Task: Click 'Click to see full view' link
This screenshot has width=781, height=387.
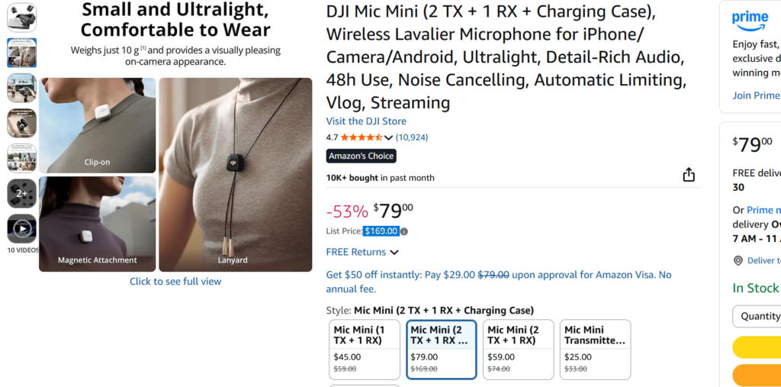Action: point(175,282)
